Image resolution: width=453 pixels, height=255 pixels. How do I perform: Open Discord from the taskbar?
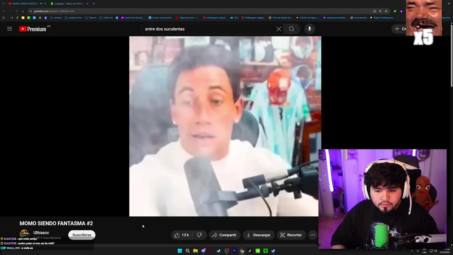pyautogui.click(x=203, y=251)
